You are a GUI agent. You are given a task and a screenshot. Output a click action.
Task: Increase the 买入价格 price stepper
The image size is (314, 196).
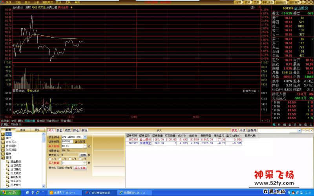click(x=84, y=145)
